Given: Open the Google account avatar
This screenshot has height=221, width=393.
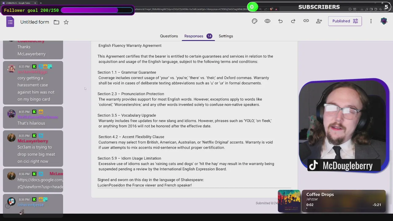Looking at the screenshot, I should tap(384, 21).
